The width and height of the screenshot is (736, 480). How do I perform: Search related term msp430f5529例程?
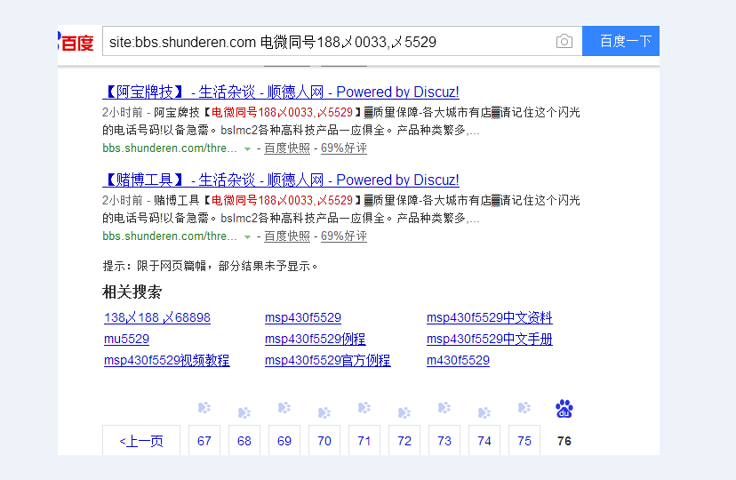pyautogui.click(x=315, y=339)
